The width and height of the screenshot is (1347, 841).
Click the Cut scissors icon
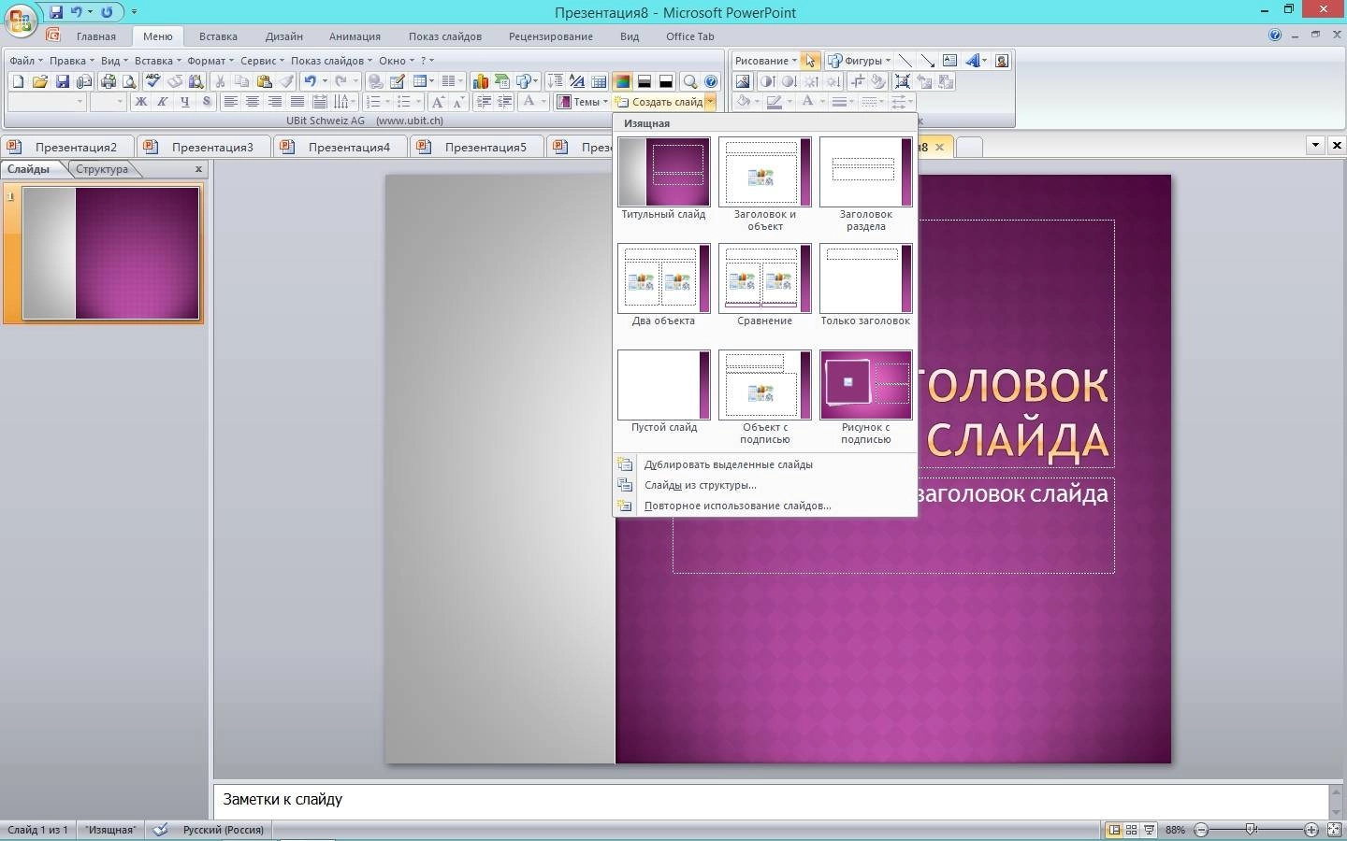[219, 81]
